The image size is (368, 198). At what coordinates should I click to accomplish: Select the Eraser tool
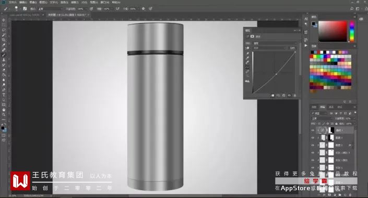coord(4,70)
